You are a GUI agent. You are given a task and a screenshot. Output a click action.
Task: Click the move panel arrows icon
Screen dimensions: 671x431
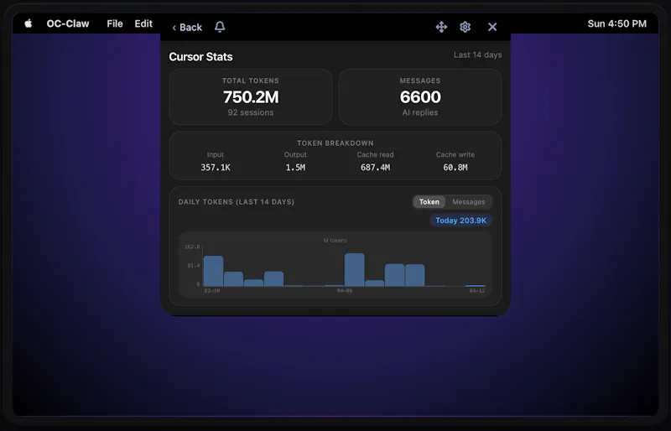441,27
